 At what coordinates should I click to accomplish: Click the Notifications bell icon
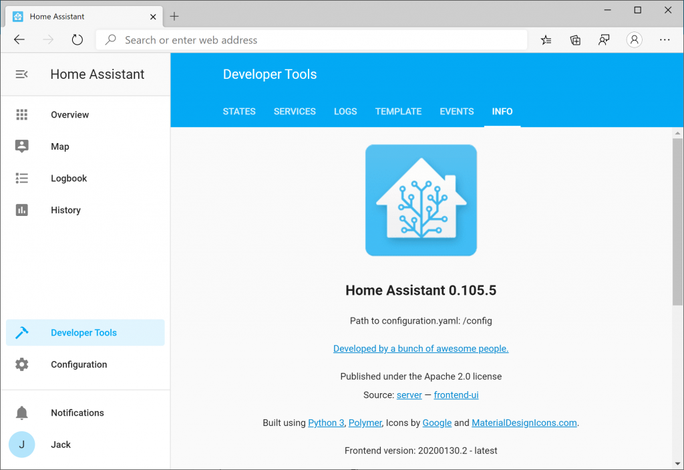click(x=22, y=413)
